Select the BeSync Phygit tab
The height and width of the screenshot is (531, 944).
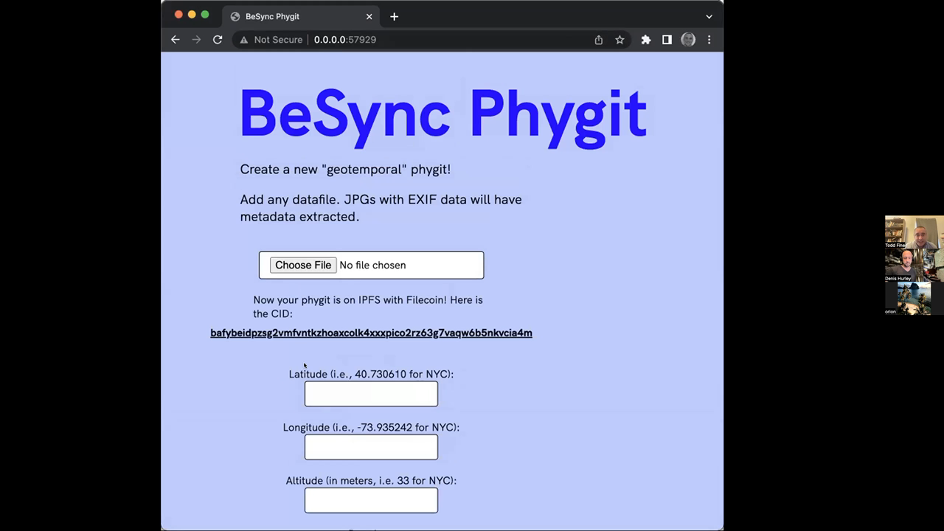[x=301, y=16]
